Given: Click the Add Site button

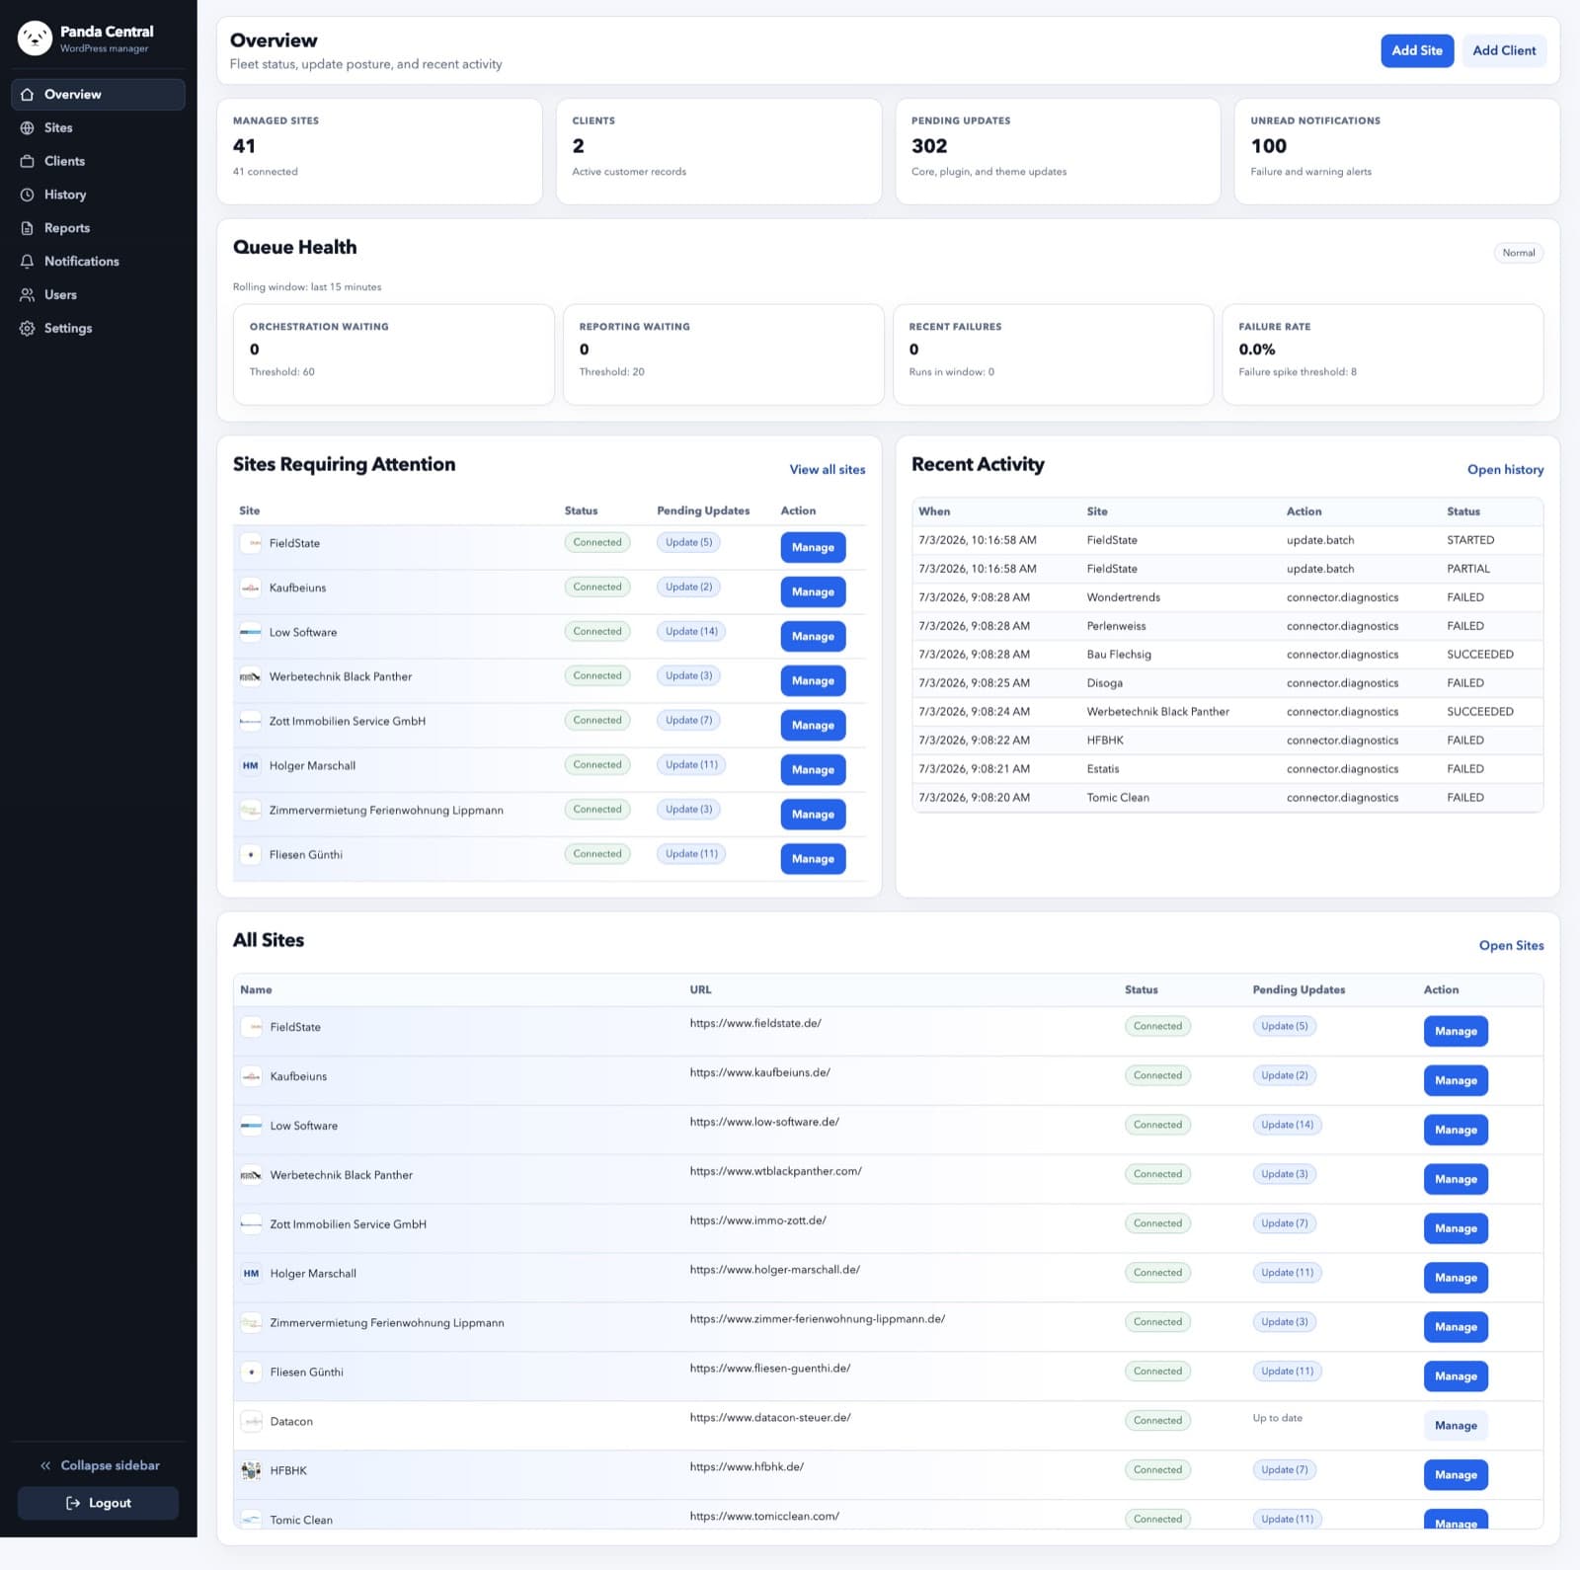Looking at the screenshot, I should tap(1417, 50).
